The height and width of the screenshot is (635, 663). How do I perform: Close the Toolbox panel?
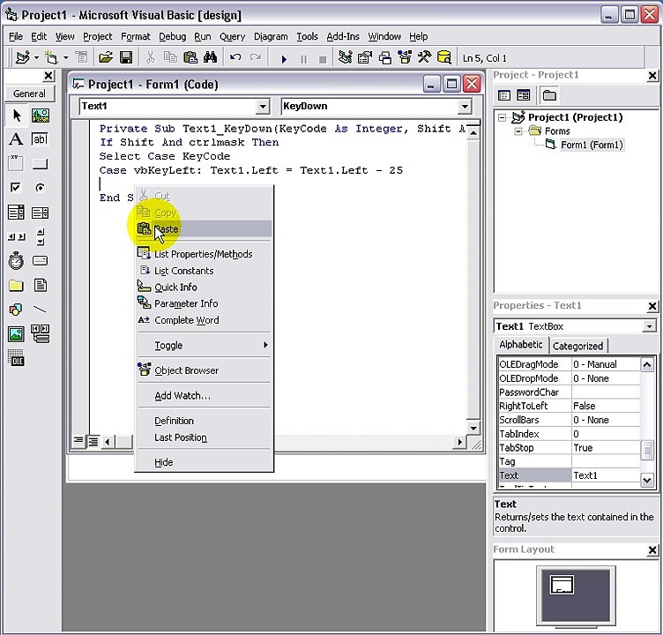[x=48, y=76]
